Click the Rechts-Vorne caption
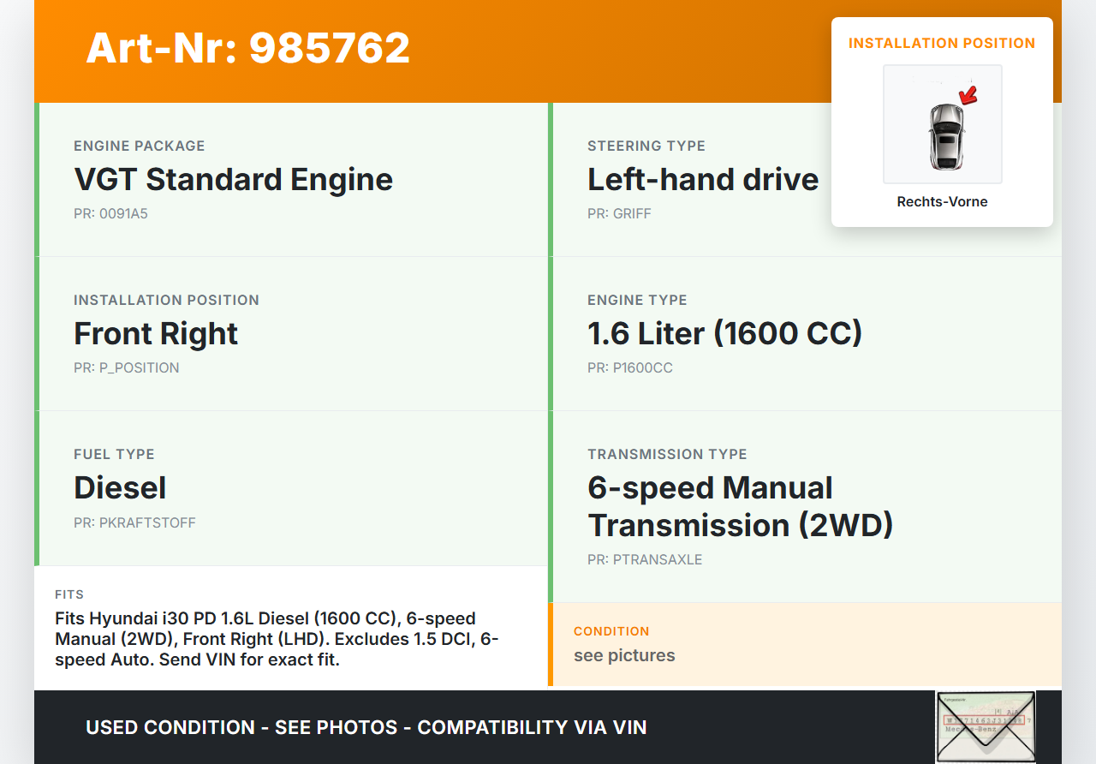 click(942, 202)
